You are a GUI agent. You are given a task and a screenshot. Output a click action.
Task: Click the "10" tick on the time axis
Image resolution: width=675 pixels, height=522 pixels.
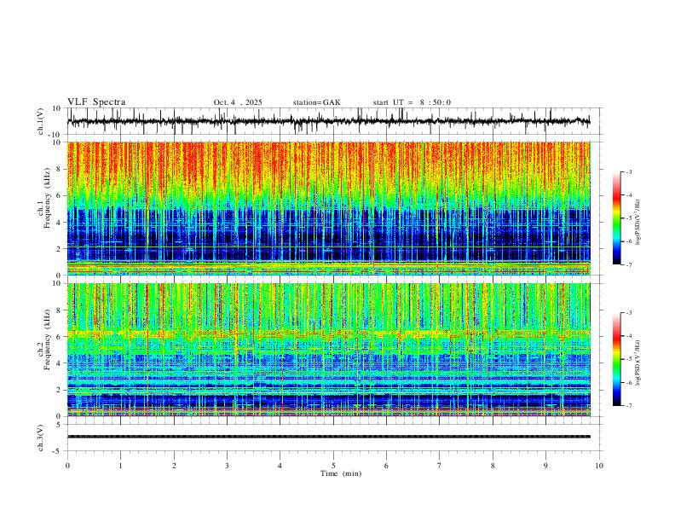pyautogui.click(x=599, y=466)
